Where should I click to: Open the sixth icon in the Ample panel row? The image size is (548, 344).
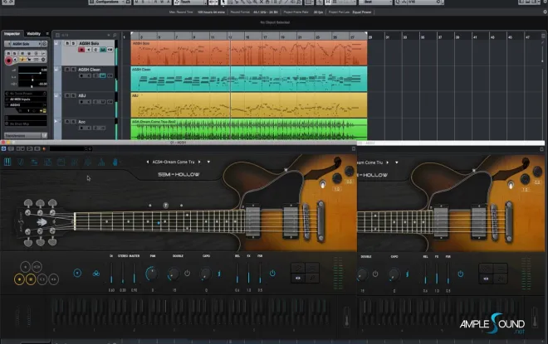[75, 162]
